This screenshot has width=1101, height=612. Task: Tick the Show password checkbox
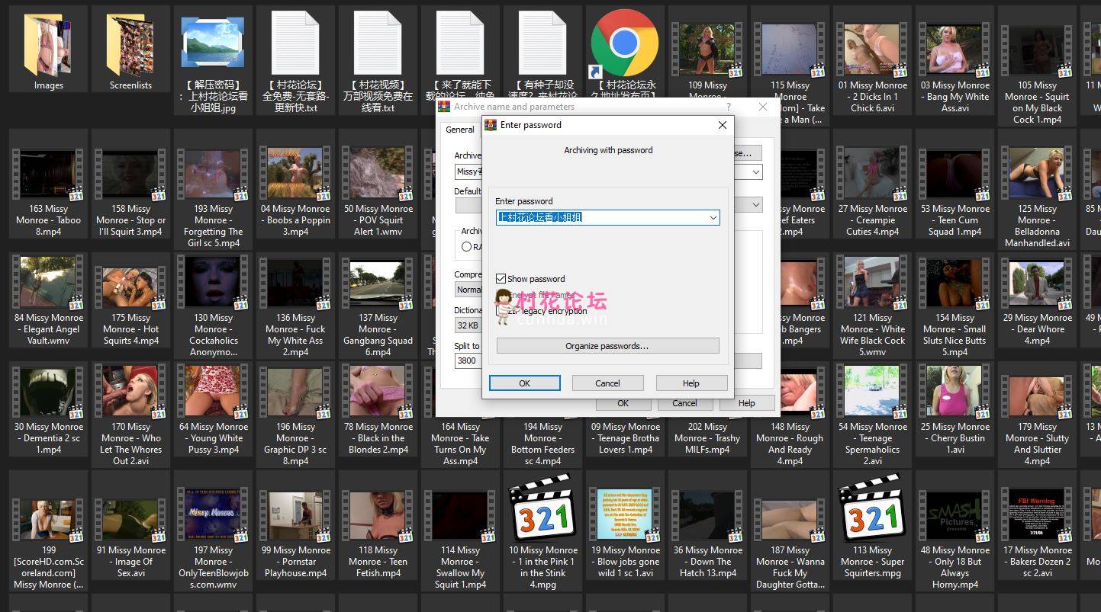(x=501, y=279)
